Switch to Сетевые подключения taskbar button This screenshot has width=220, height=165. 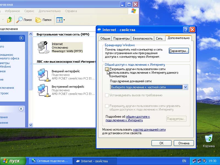[51, 161]
